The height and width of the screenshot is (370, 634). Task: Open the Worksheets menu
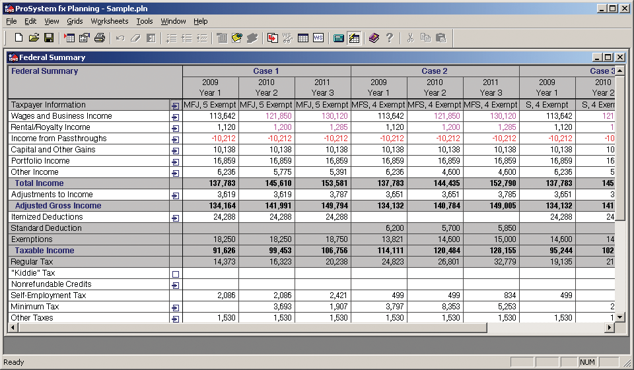(x=110, y=21)
